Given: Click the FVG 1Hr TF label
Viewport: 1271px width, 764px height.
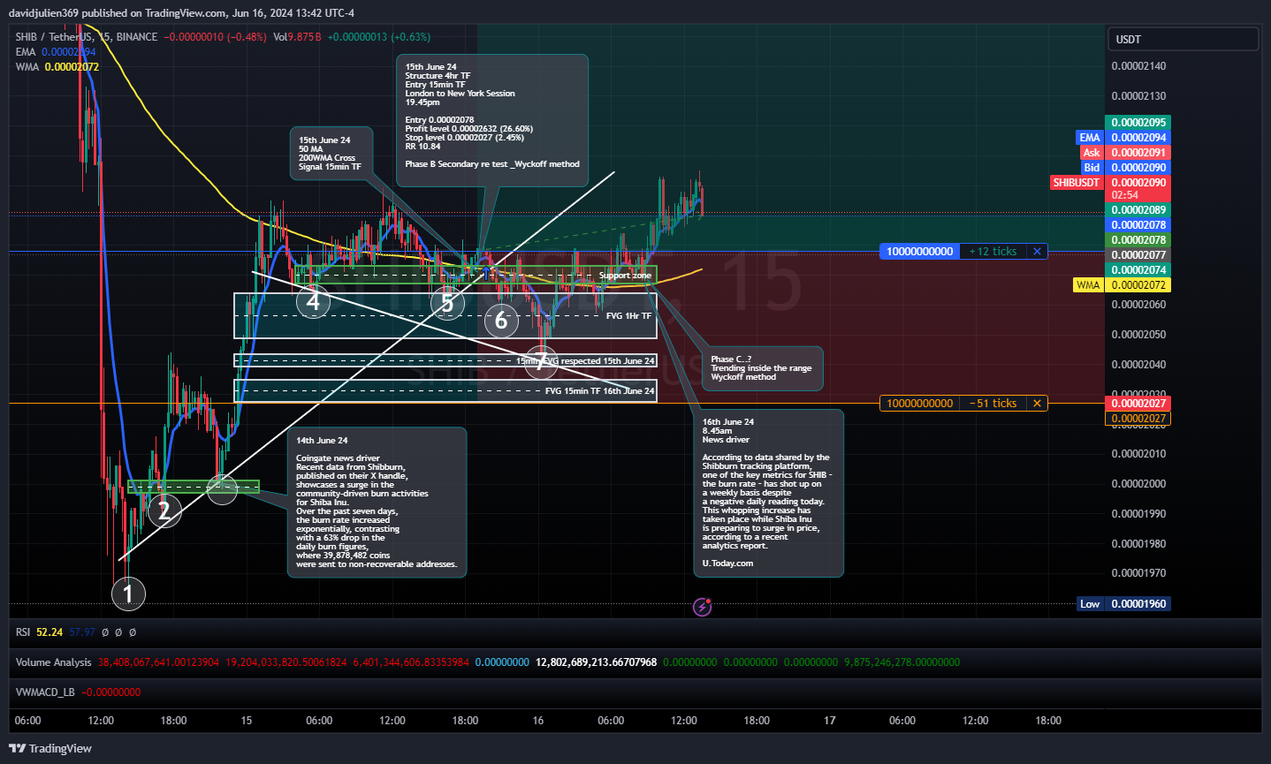Looking at the screenshot, I should [628, 316].
